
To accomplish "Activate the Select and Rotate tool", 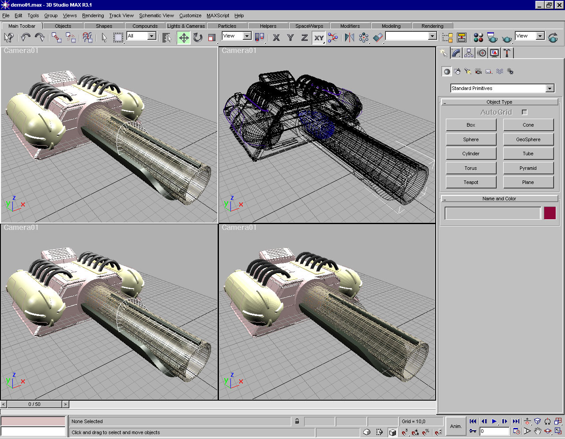I will 198,38.
